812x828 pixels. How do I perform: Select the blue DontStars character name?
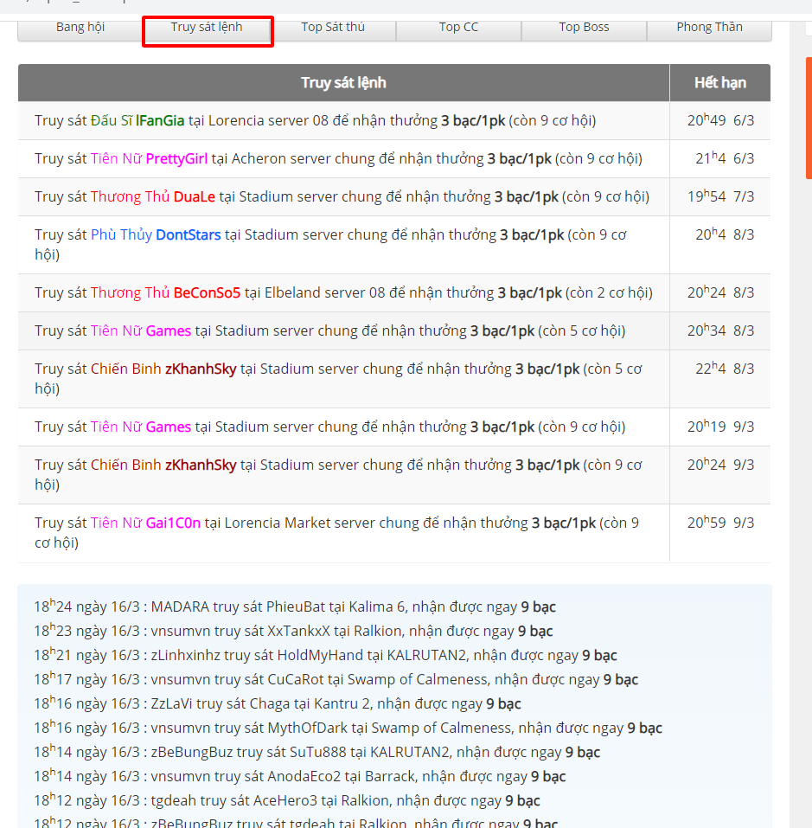(x=188, y=235)
